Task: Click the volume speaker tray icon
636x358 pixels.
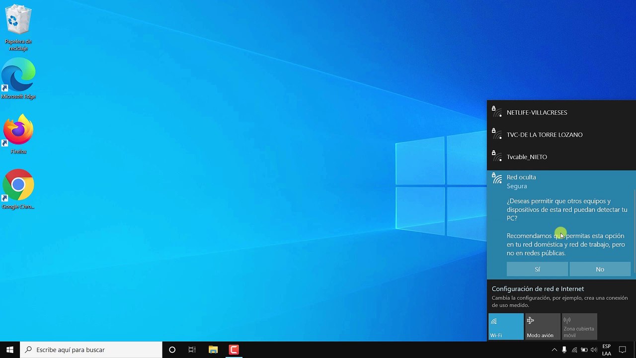Action: coord(594,350)
